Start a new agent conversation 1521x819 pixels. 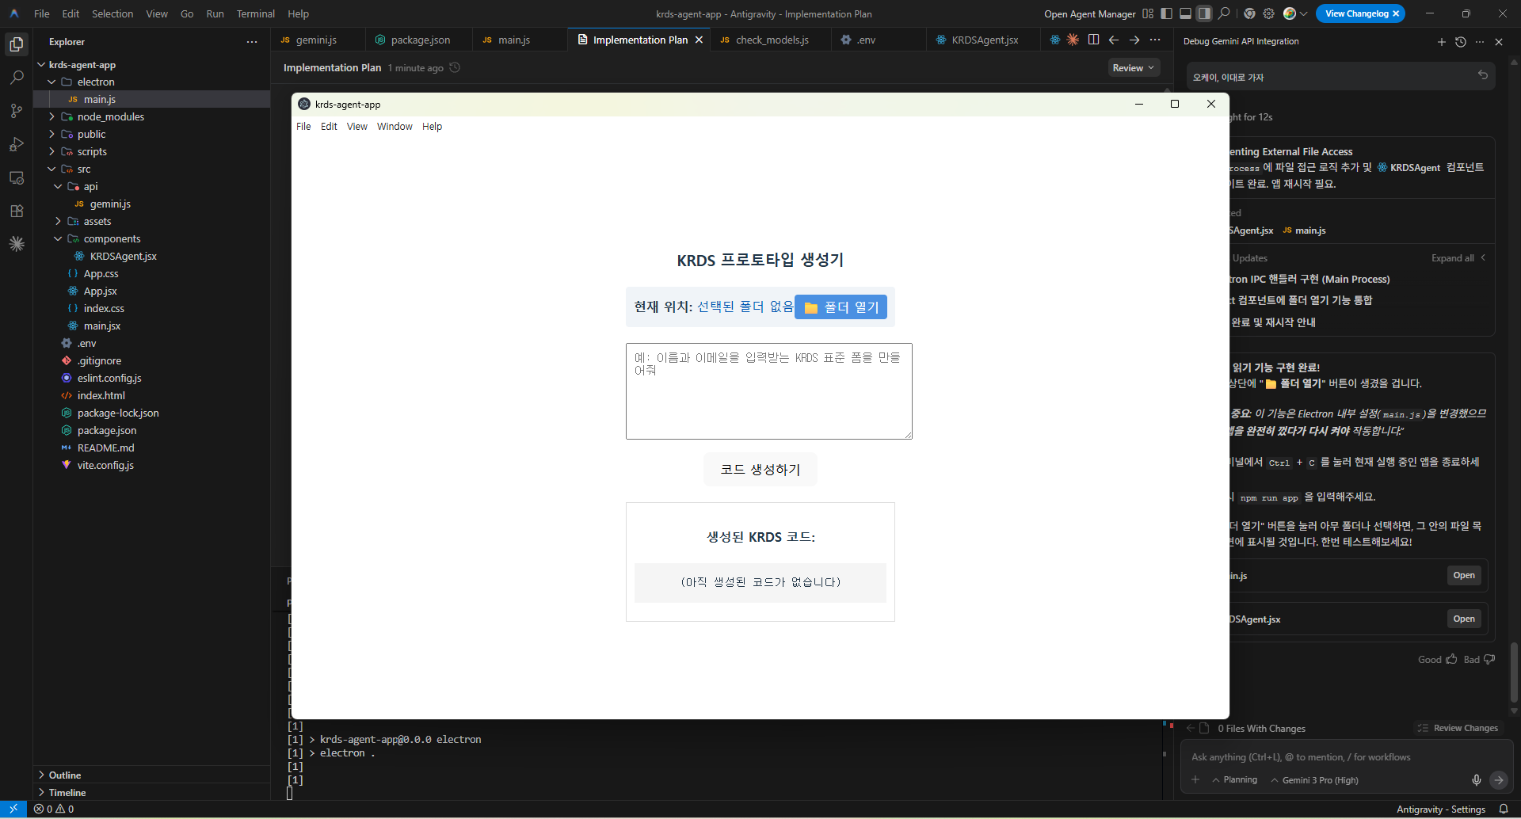click(1441, 42)
